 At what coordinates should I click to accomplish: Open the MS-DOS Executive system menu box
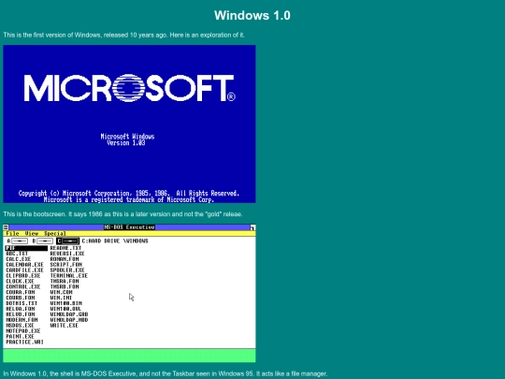click(6, 227)
